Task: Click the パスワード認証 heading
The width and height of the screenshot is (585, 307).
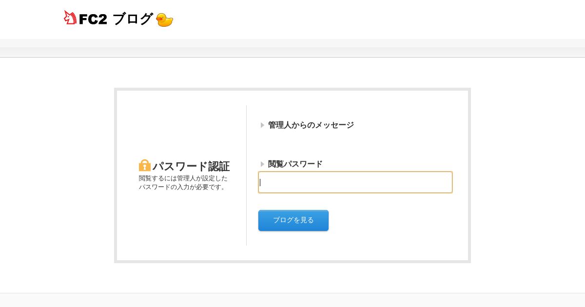Action: [x=191, y=166]
